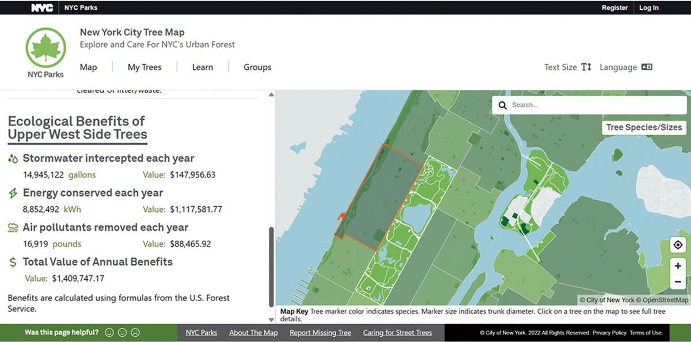Screen dimensions: 691x342
Task: Click the Energy conserved each year heading
Action: coord(93,193)
